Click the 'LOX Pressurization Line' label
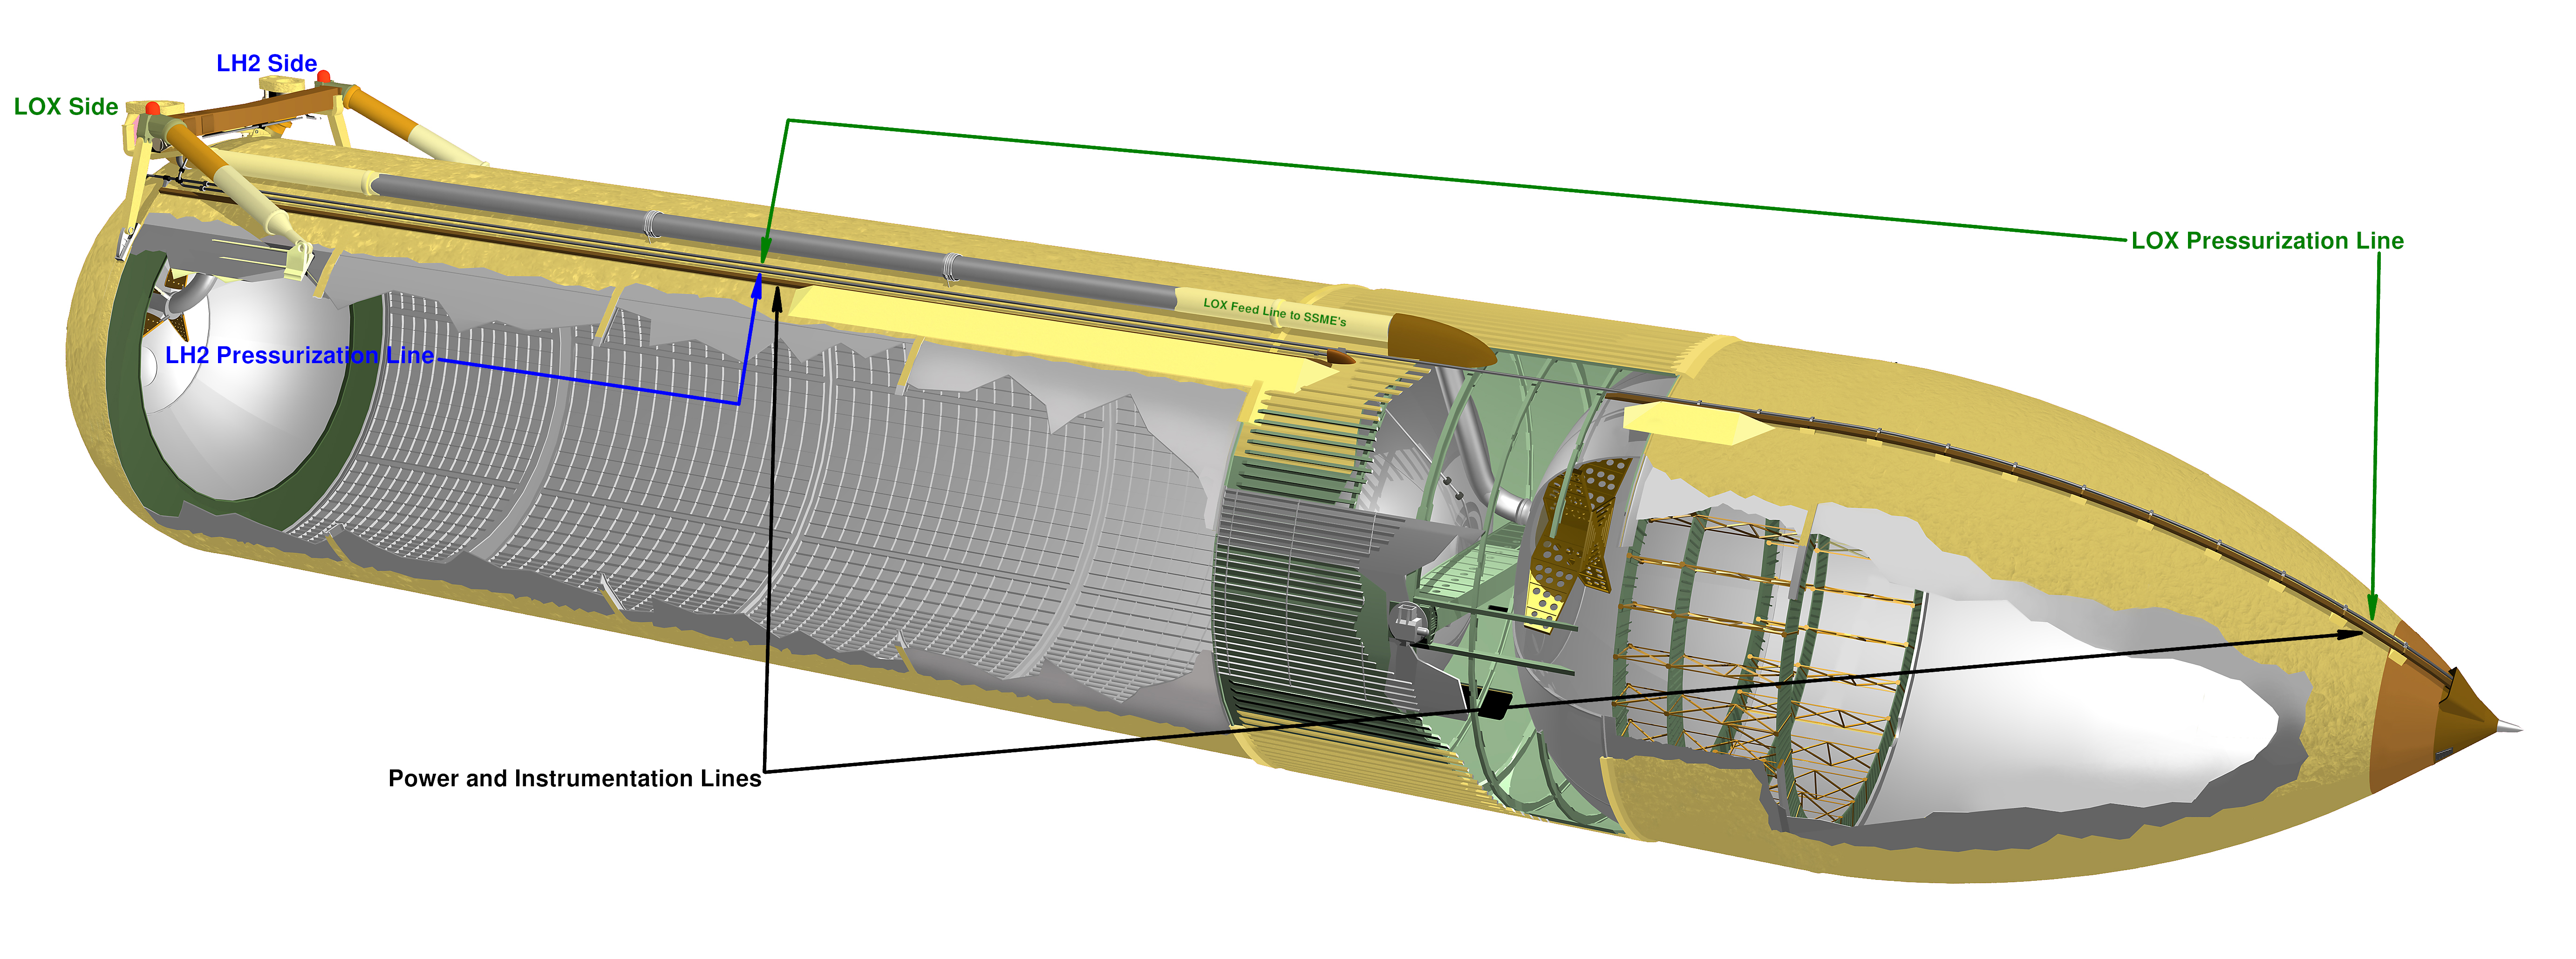2576x959 pixels. click(x=2267, y=241)
